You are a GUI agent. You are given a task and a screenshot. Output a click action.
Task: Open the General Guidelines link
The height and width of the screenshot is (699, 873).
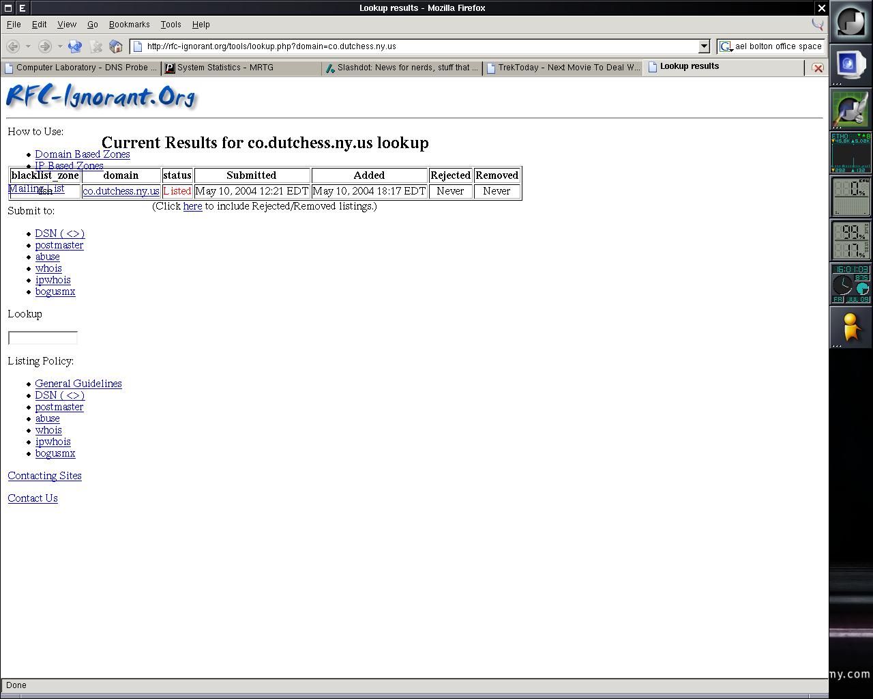[78, 384]
